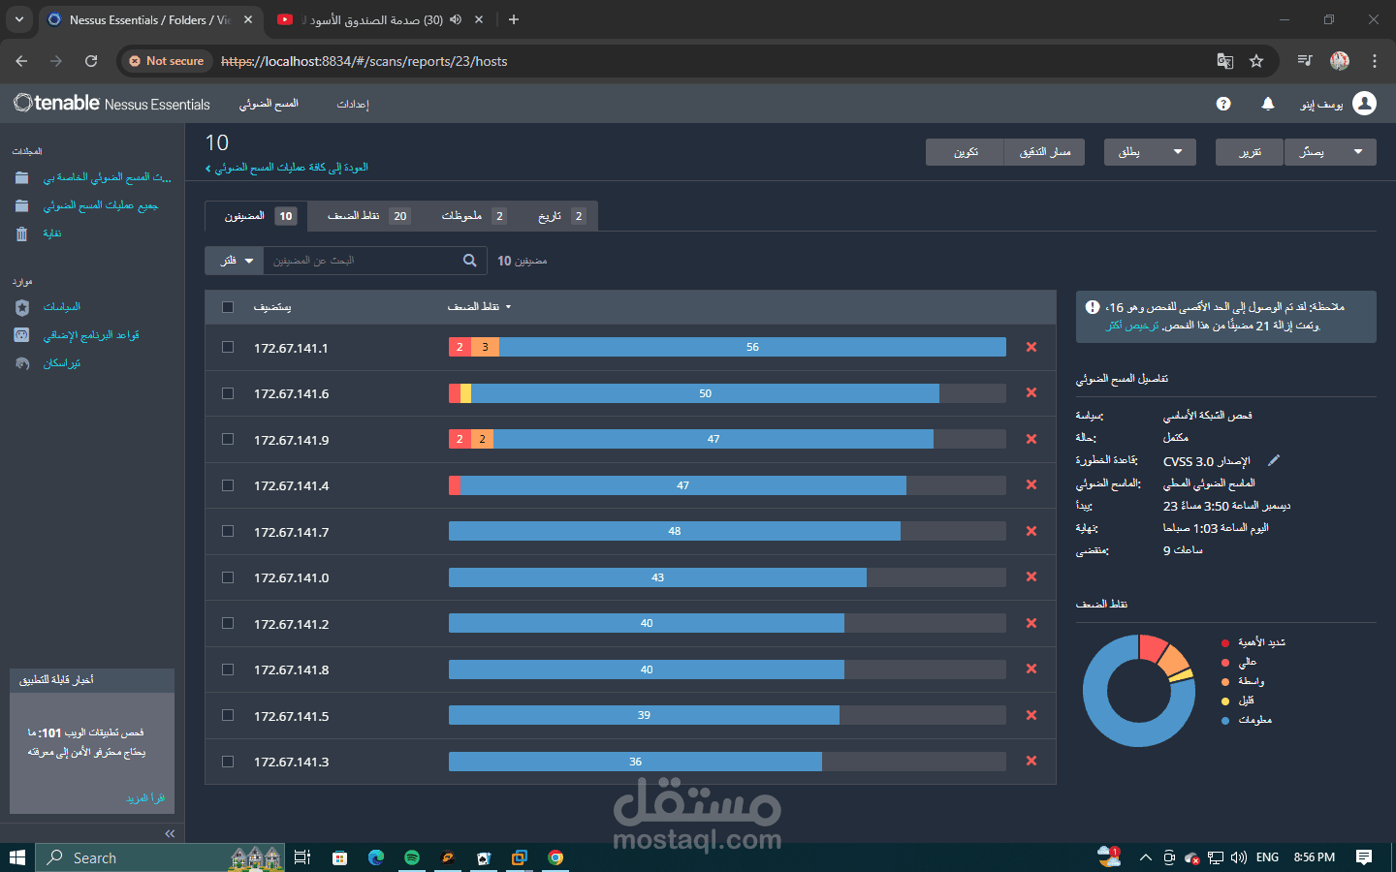1396x872 pixels.
Task: Open the Scans (المسح الضوئي) top menu
Action: tap(269, 104)
